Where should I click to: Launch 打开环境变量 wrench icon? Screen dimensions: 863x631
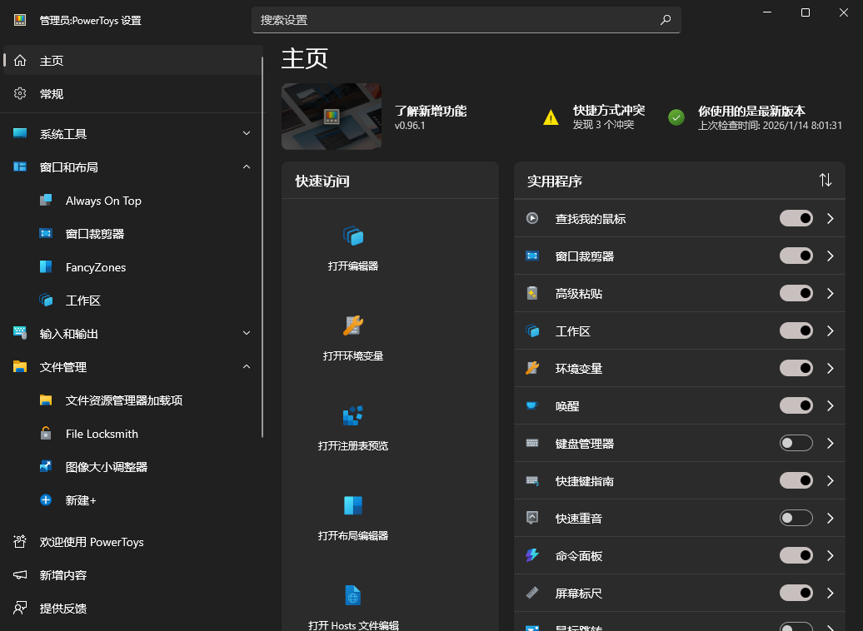click(x=353, y=325)
